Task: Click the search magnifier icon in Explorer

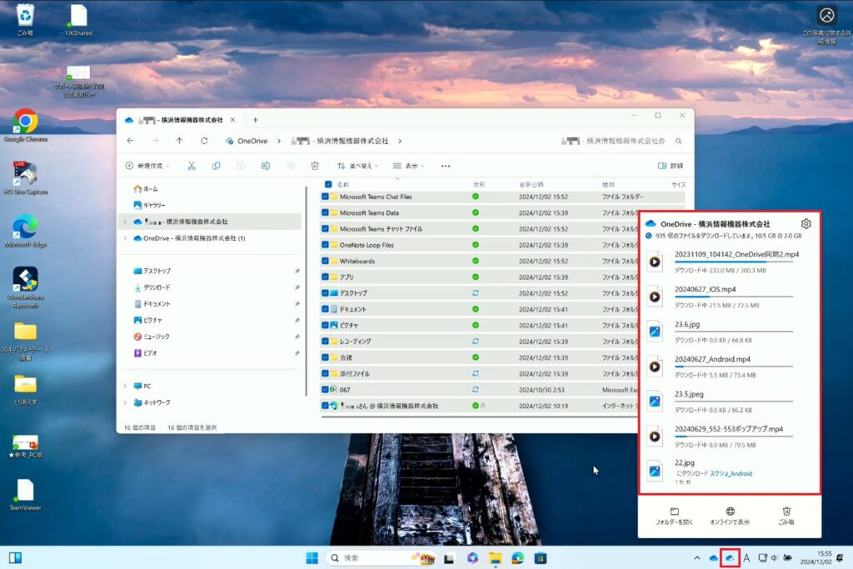Action: [679, 141]
